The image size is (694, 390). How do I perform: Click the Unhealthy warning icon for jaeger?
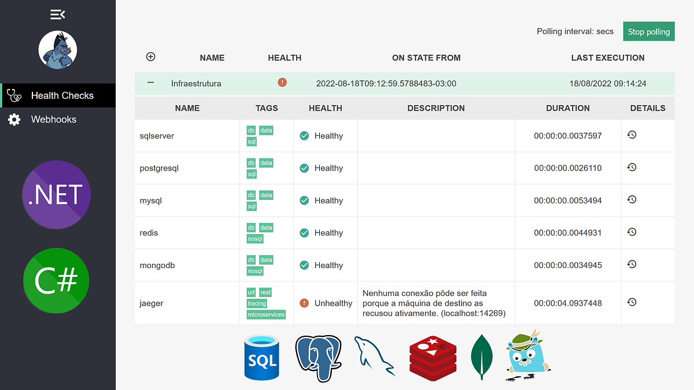[305, 302]
